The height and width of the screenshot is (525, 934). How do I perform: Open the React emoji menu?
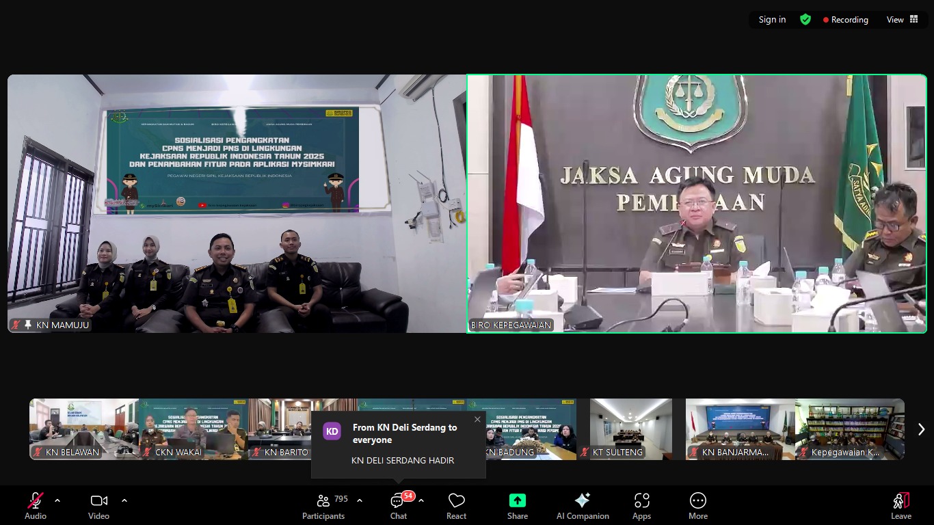[x=456, y=507]
